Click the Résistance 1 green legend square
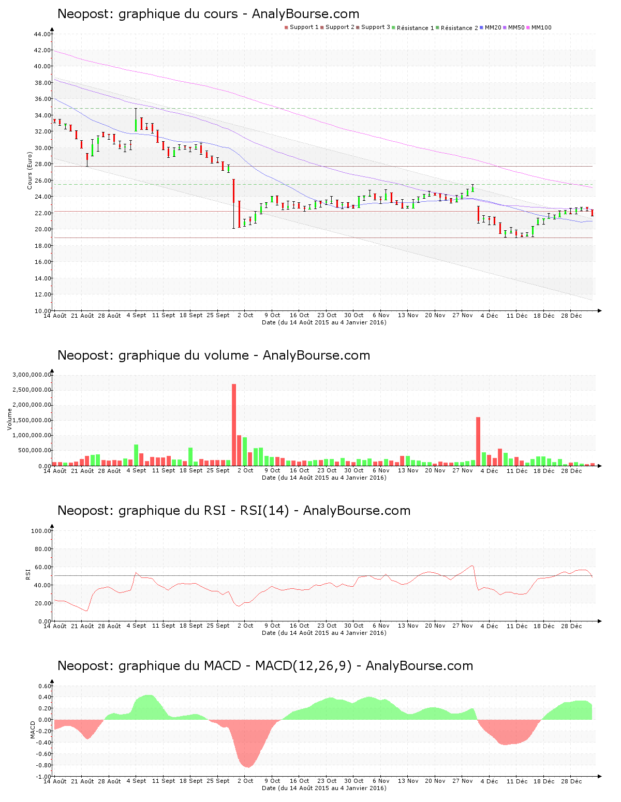The width and height of the screenshot is (621, 802). tap(394, 27)
